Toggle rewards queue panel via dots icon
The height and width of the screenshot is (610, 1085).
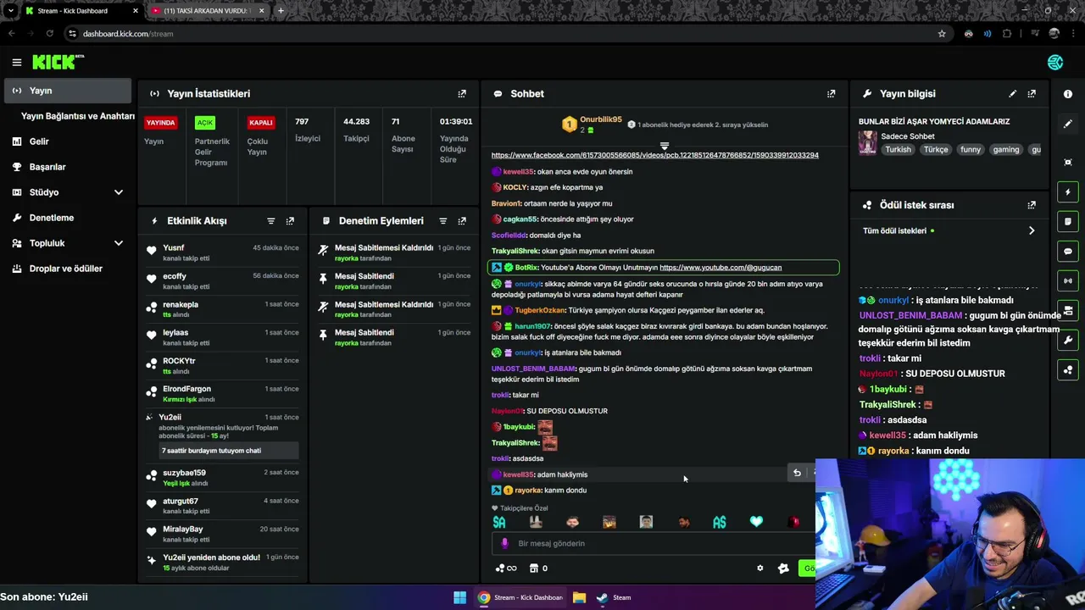(1068, 370)
